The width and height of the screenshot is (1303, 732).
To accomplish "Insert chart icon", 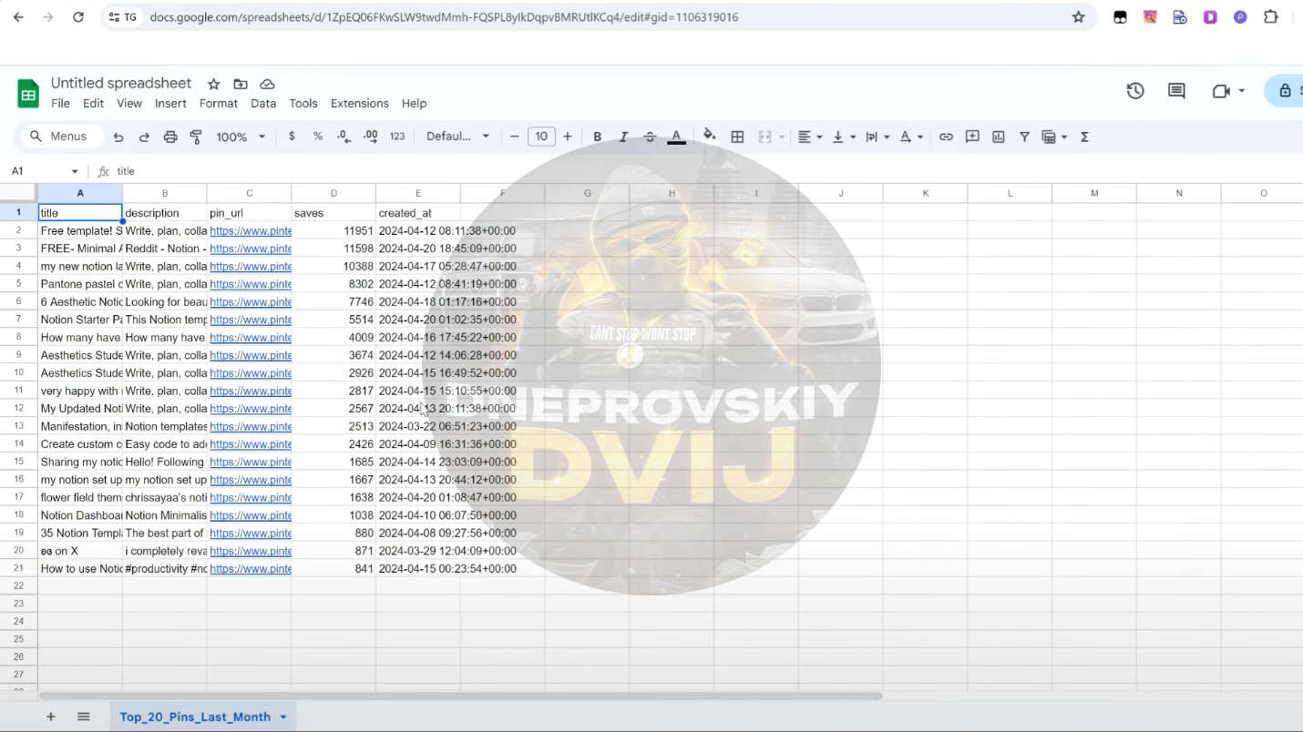I will click(999, 137).
